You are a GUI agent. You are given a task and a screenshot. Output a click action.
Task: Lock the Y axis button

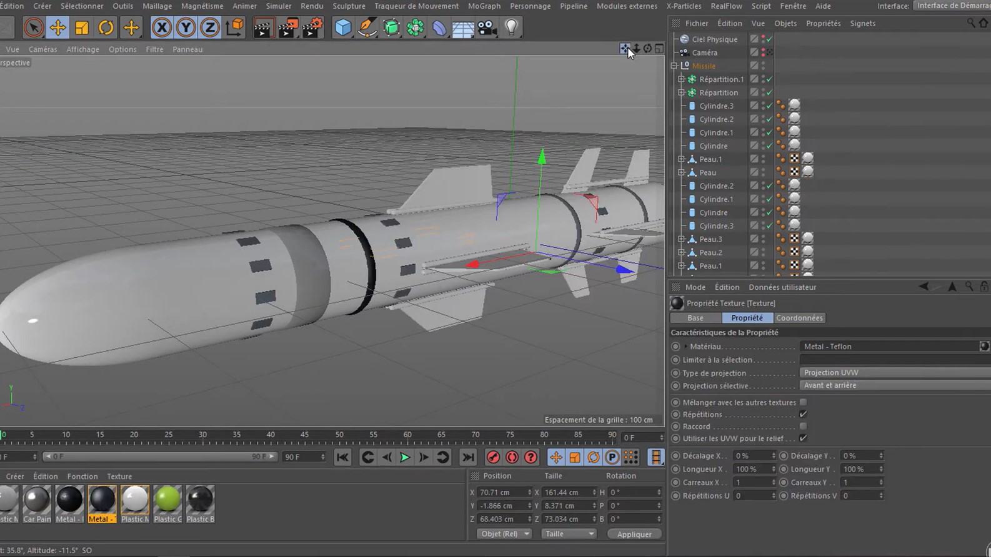pos(186,27)
